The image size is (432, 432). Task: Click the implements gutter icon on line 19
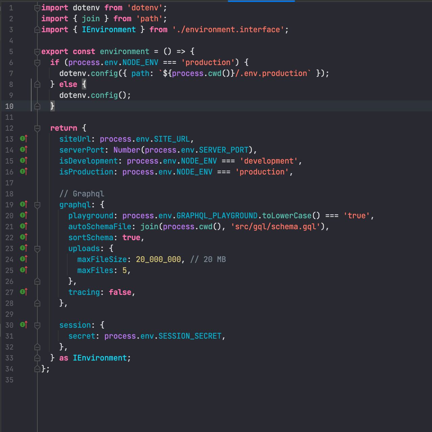pos(23,204)
